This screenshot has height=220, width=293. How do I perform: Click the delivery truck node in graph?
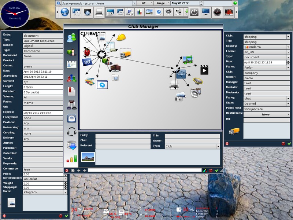point(125,54)
